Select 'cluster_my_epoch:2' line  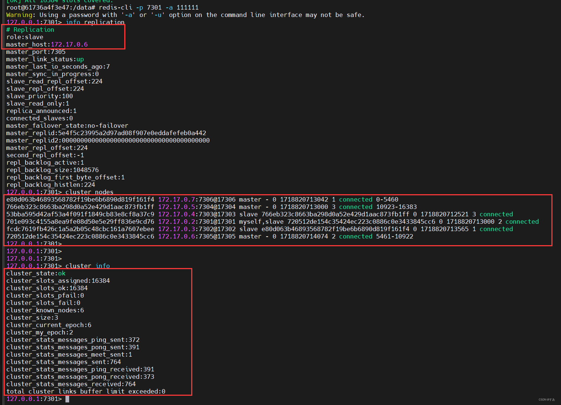tap(40, 332)
